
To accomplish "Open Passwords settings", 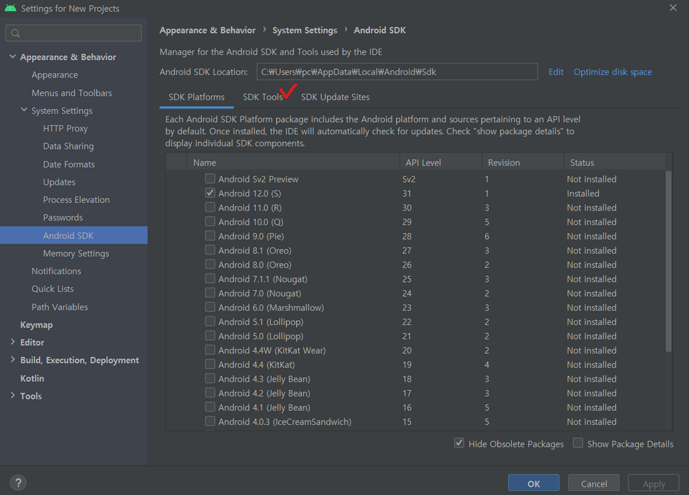I will (x=63, y=217).
